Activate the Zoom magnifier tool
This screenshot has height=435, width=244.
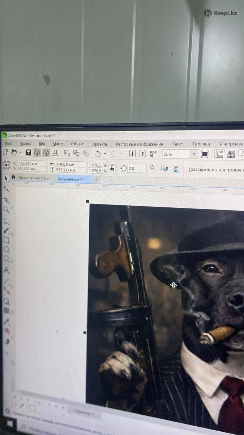click(6, 210)
